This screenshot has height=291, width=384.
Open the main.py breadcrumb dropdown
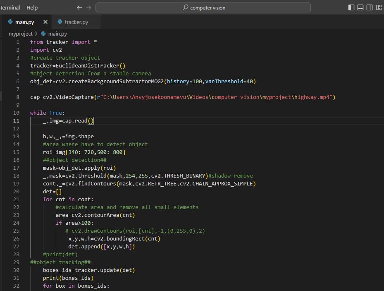point(57,34)
